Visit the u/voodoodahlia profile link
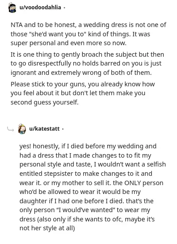 pyautogui.click(x=40, y=8)
